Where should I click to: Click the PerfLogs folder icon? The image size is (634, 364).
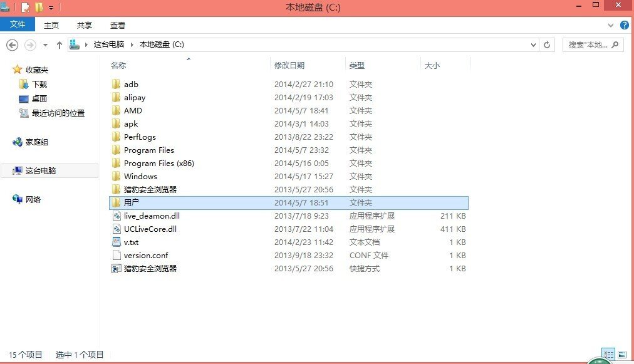click(116, 137)
